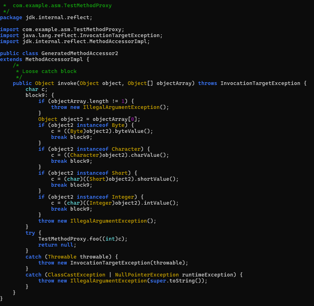314x306 pixels.
Task: Click the import of java.lang.reflect.InvocationTargetException
Action: click(x=81, y=36)
